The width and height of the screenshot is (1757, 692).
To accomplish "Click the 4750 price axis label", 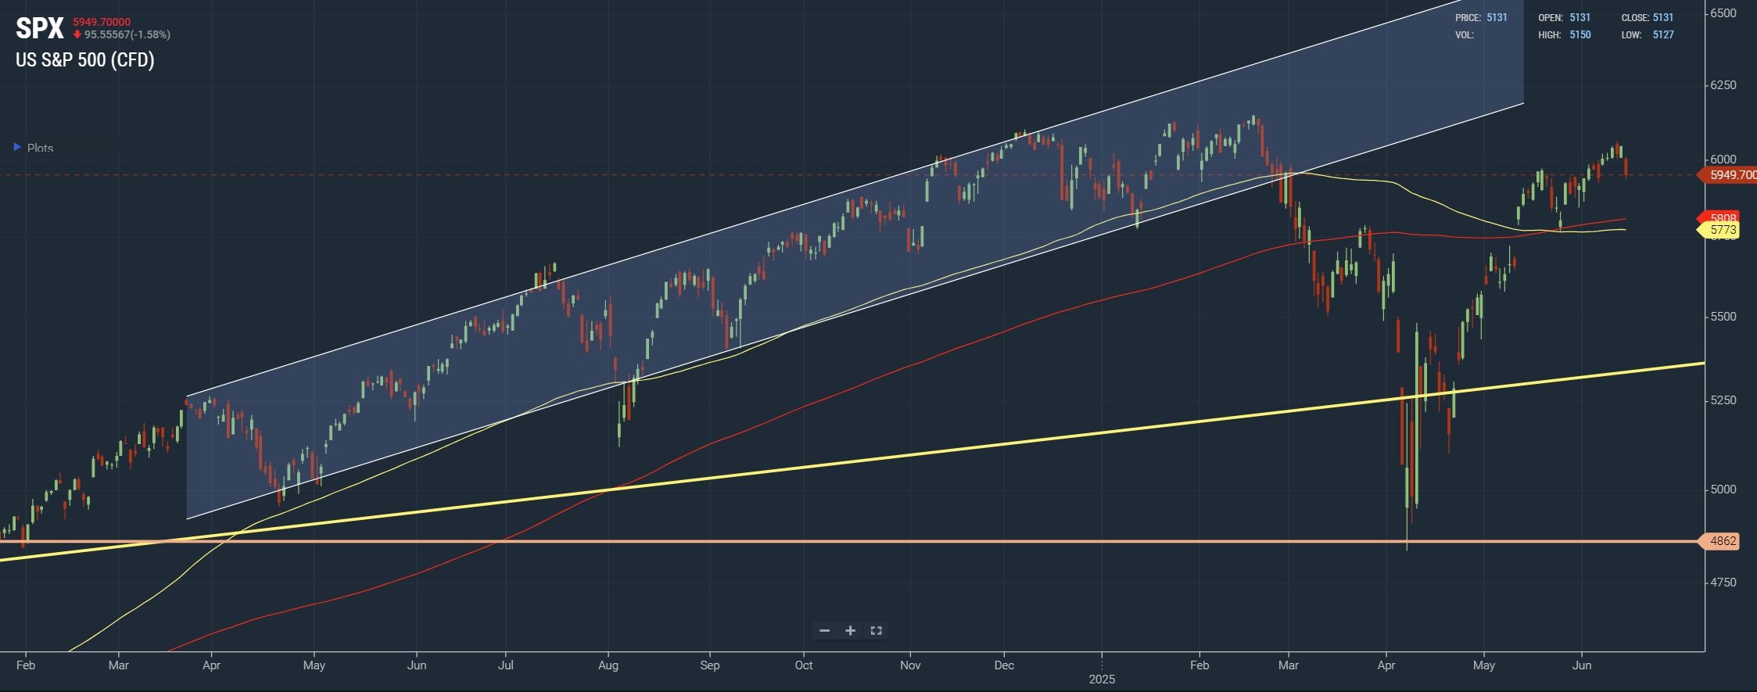I will (x=1723, y=583).
